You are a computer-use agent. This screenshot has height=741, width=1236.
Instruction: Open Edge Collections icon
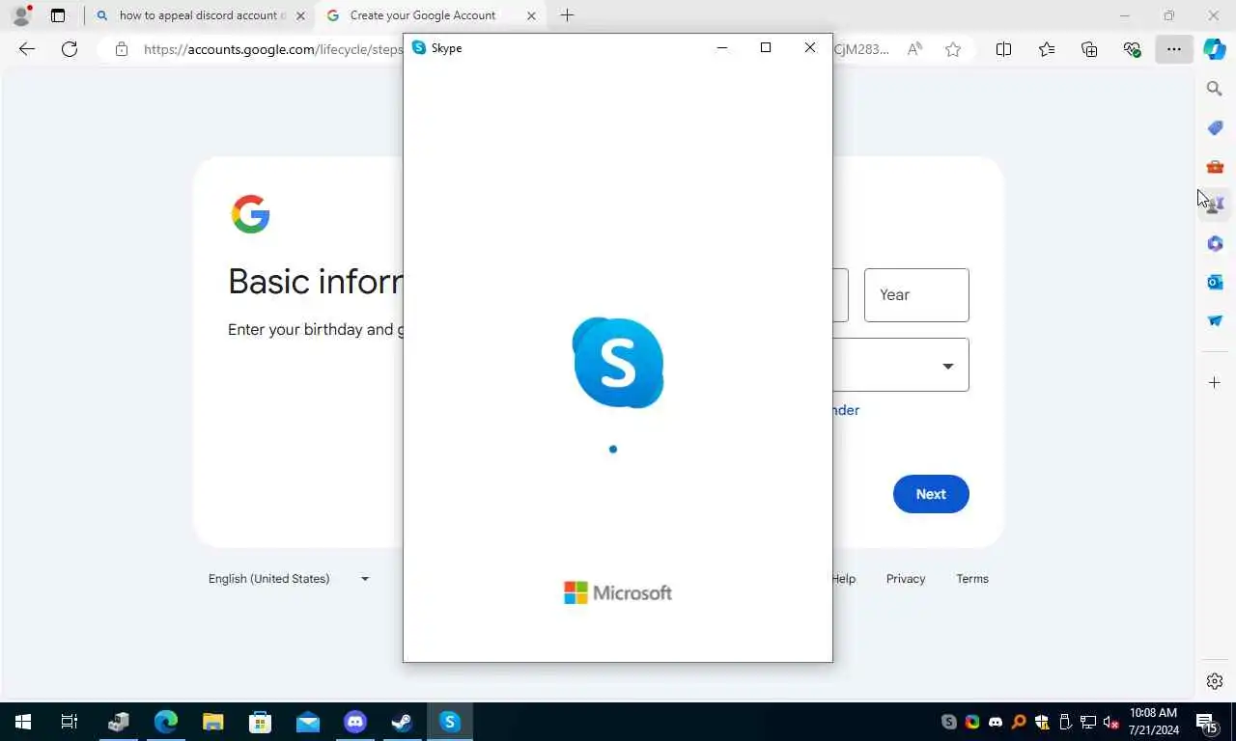tap(1089, 49)
